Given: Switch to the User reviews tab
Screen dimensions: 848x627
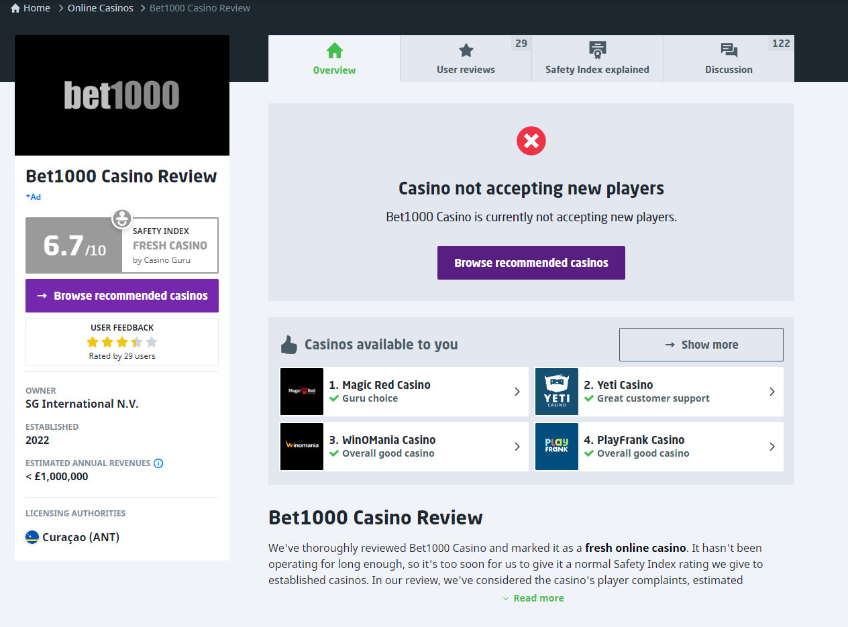Looking at the screenshot, I should tap(466, 59).
